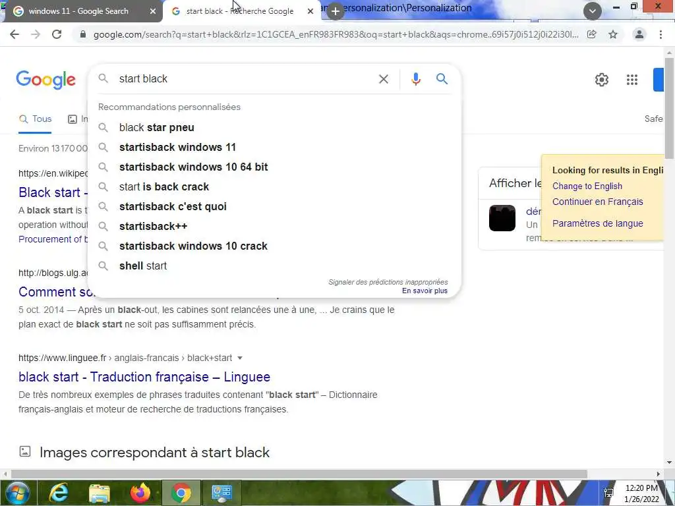Start voice search with microphone icon
Image resolution: width=675 pixels, height=506 pixels.
click(x=415, y=79)
